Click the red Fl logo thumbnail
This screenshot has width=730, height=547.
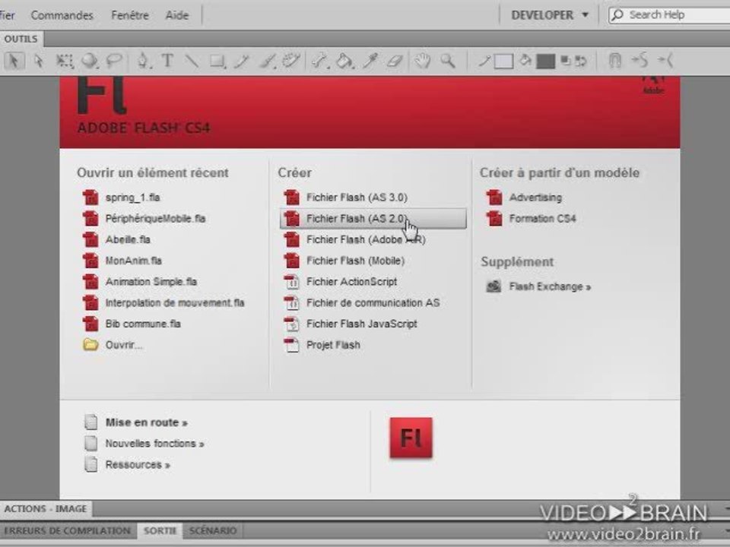[411, 438]
